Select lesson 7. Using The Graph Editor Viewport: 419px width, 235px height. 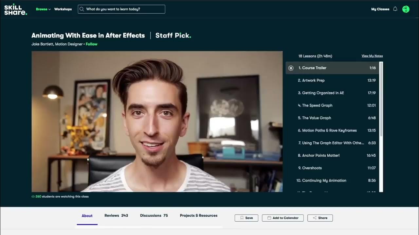[x=332, y=143]
